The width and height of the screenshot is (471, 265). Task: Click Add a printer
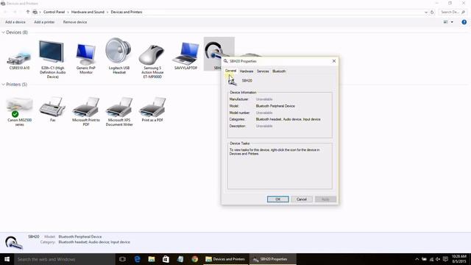(x=44, y=22)
